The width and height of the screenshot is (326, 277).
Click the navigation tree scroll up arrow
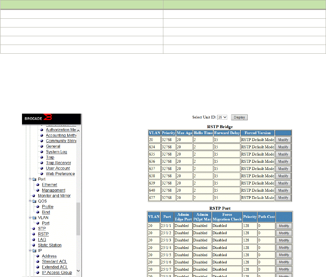tap(78, 131)
